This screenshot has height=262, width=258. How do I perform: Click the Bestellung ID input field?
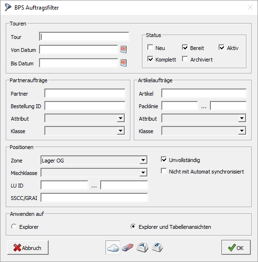pyautogui.click(x=85, y=106)
